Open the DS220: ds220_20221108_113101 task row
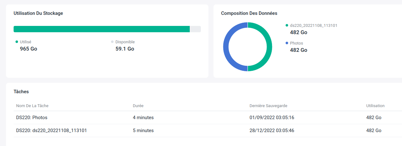The image size is (402, 146). 52,130
